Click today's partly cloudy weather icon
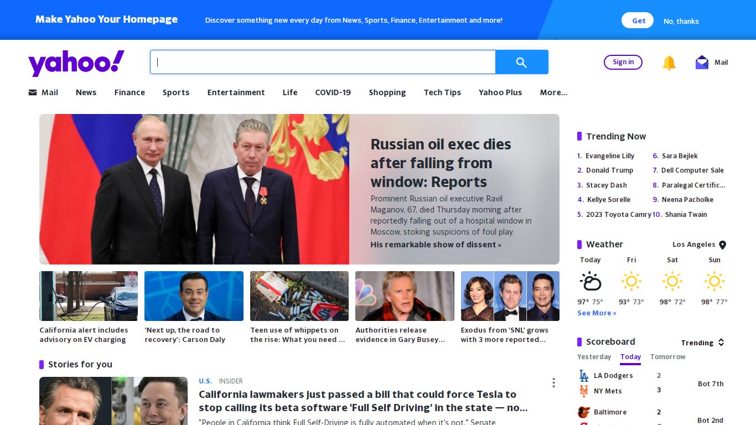The width and height of the screenshot is (756, 425). [x=591, y=281]
